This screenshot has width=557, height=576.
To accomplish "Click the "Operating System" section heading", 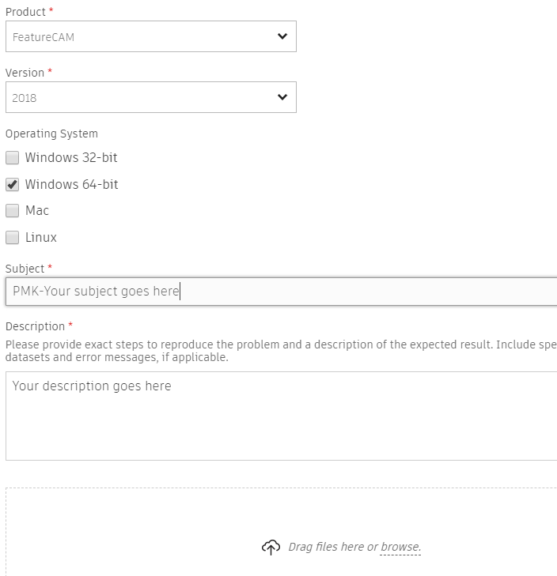I will click(51, 134).
